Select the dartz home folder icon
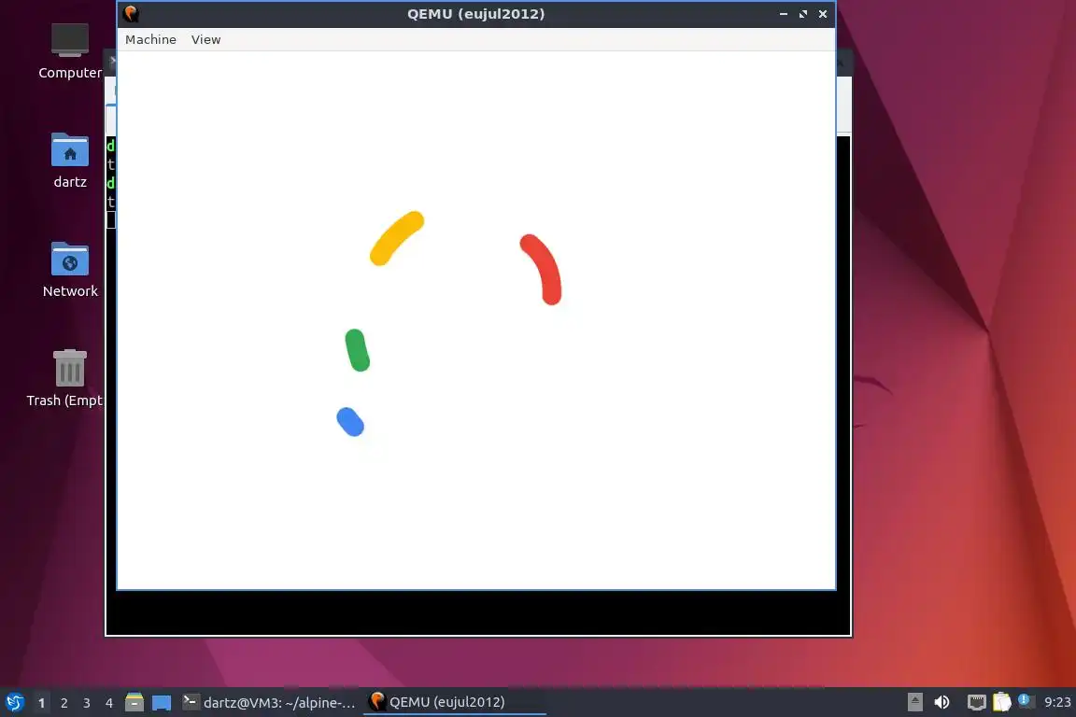Viewport: 1076px width, 717px height. 70,161
